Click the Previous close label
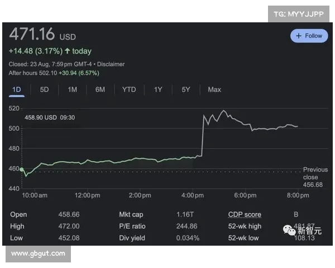The image size is (335, 268). point(315,173)
